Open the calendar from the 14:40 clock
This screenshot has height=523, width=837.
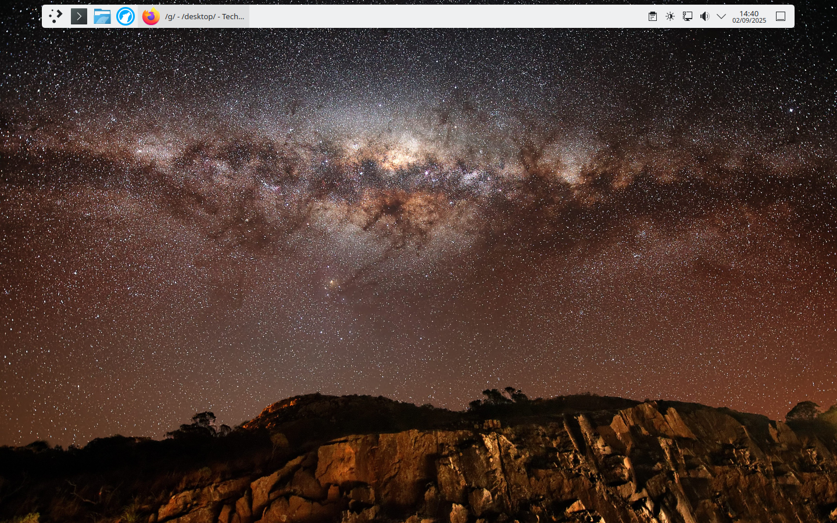pyautogui.click(x=749, y=16)
